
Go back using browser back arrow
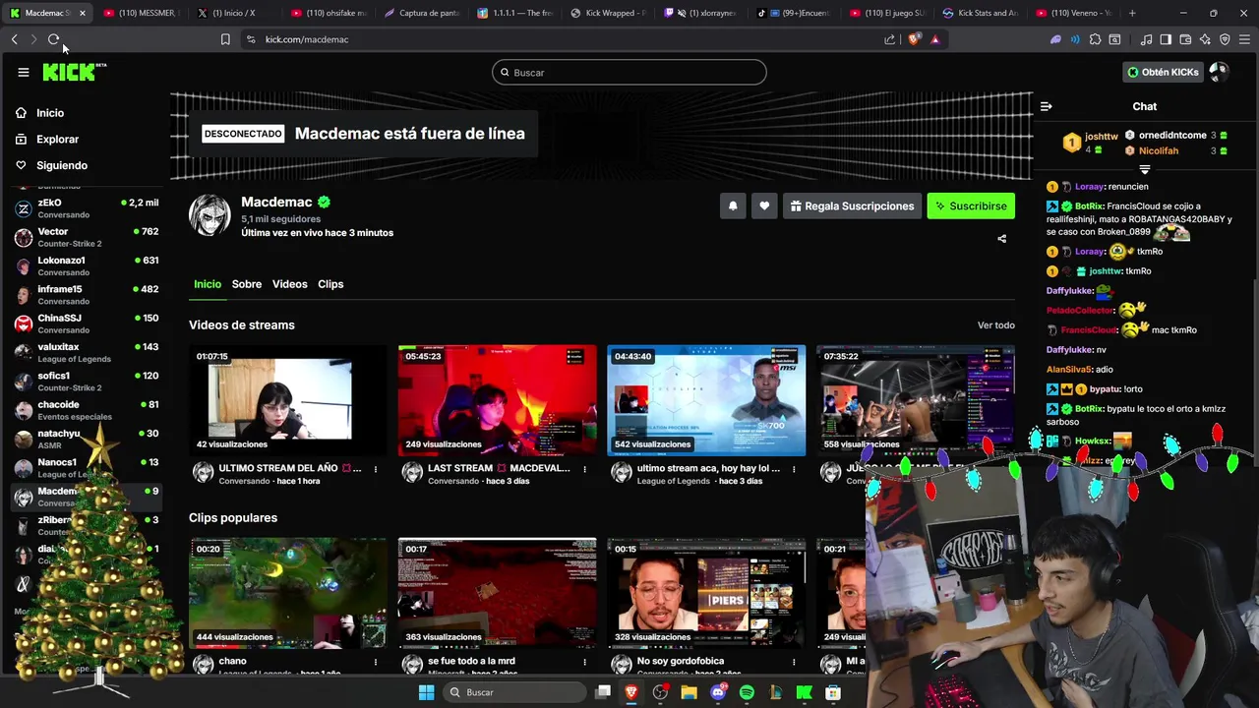14,39
